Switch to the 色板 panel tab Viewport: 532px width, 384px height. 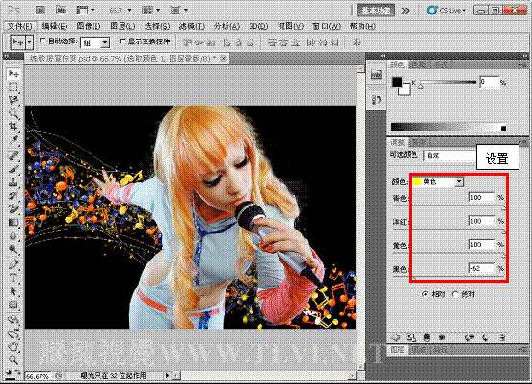tap(418, 65)
